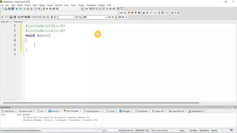Open first toolbar search combo box dropdown
Image resolution: width=237 pixels, height=133 pixels.
[x=73, y=17]
